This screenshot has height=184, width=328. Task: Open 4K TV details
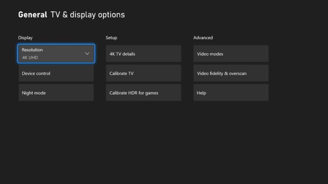[144, 54]
